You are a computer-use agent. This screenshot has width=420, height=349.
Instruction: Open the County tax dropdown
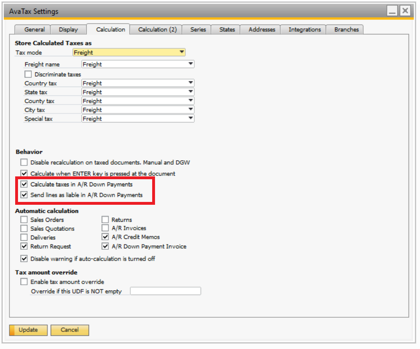click(x=137, y=101)
